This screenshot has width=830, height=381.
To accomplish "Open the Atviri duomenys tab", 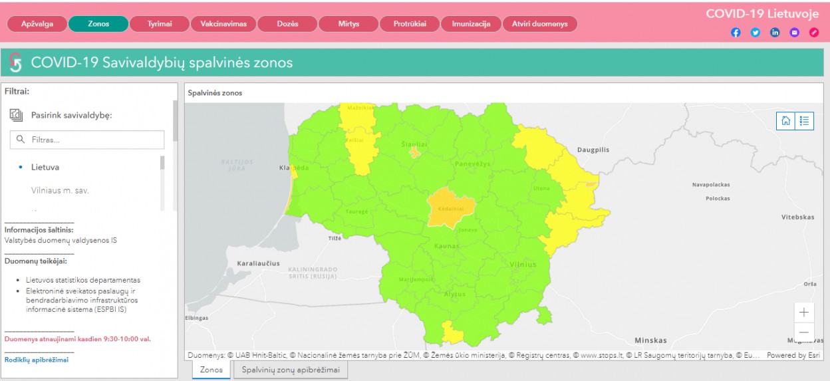I will point(539,24).
